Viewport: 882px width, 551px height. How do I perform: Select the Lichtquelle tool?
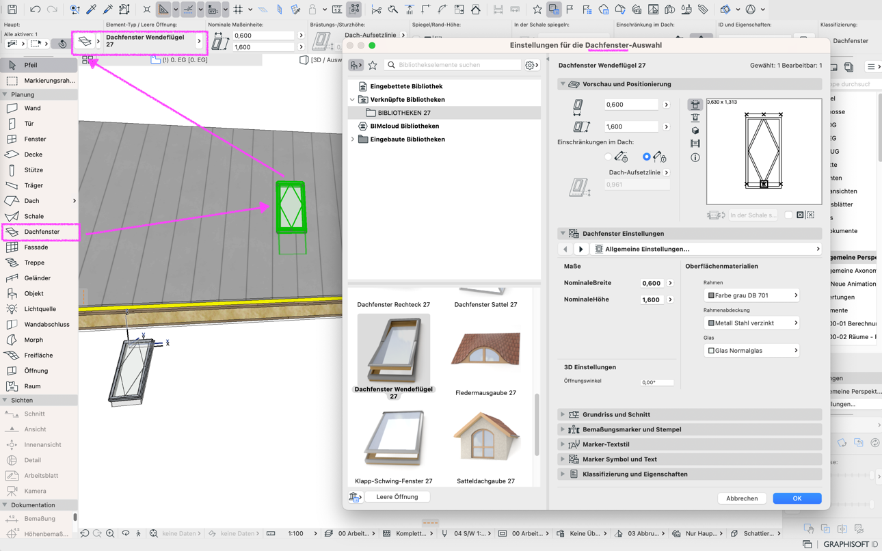(x=39, y=309)
